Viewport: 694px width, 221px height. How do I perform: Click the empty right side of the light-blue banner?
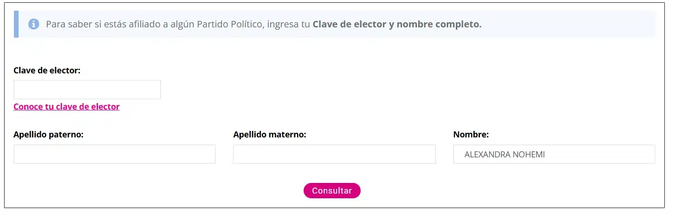(569, 24)
